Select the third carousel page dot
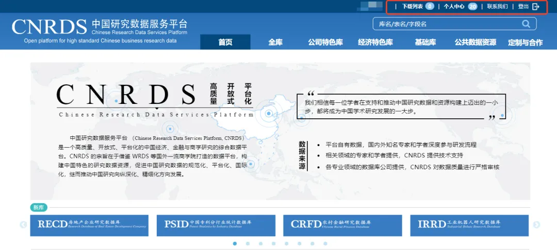The image size is (557, 250). click(260, 244)
